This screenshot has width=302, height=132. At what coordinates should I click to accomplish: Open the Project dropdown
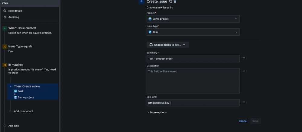click(193, 19)
